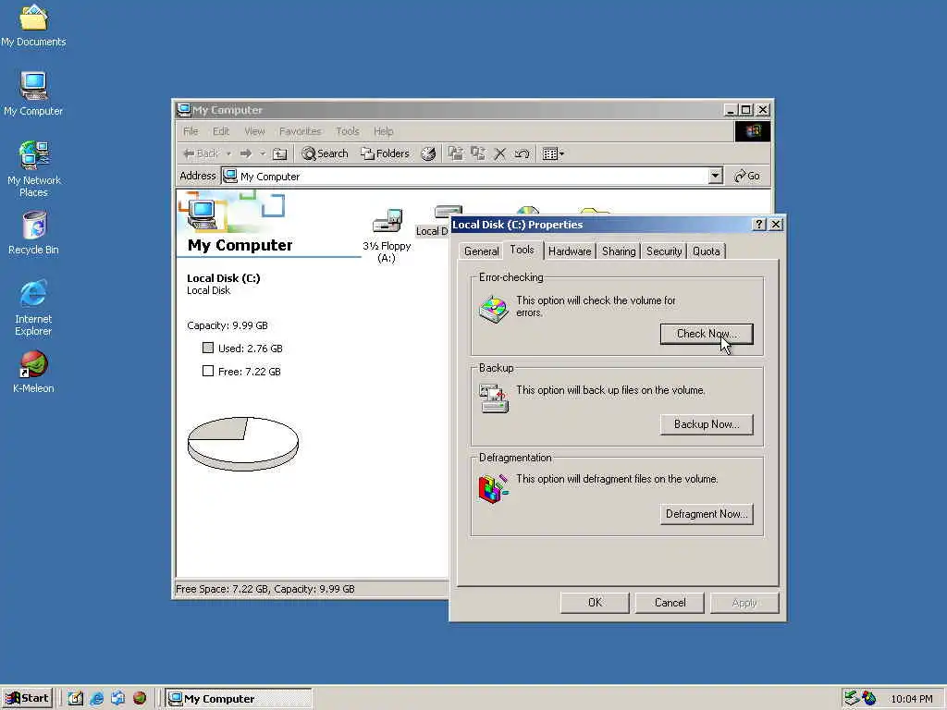Open the Tools menu in My Computer window
The image size is (947, 710).
[348, 131]
